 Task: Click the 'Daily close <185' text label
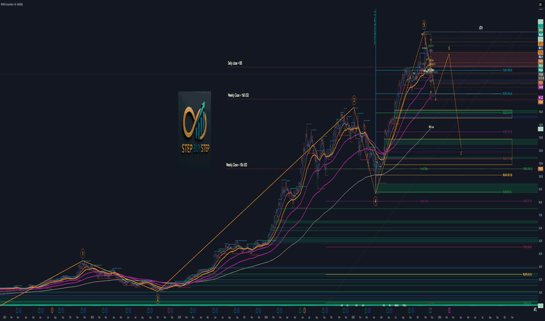coord(235,63)
